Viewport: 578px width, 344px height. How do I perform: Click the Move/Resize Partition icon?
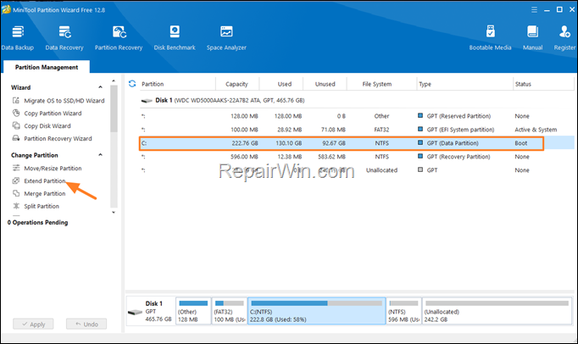pos(16,168)
